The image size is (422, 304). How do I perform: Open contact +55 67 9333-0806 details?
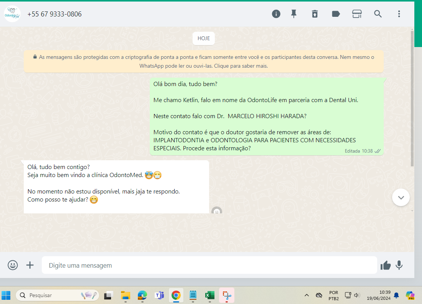click(x=54, y=14)
